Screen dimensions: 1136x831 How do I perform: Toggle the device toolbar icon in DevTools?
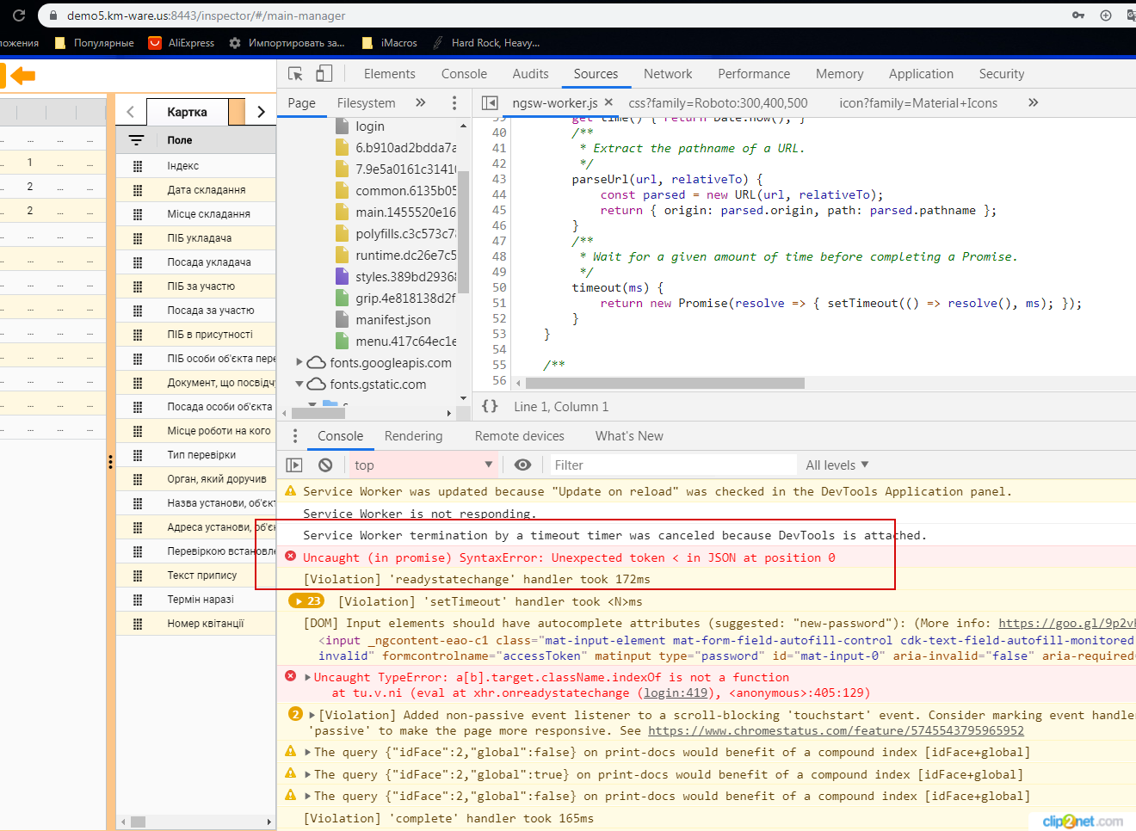[324, 74]
